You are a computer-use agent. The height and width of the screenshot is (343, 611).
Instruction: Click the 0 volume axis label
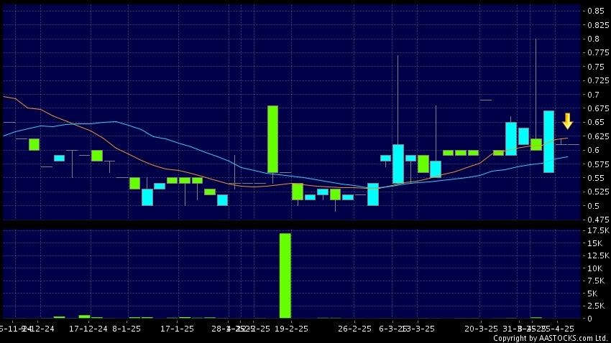click(590, 319)
